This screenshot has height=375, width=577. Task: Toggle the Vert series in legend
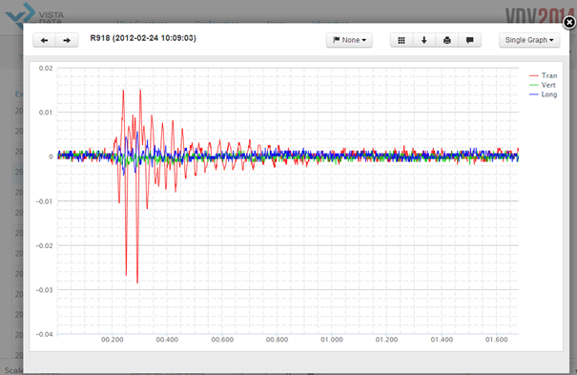[543, 85]
